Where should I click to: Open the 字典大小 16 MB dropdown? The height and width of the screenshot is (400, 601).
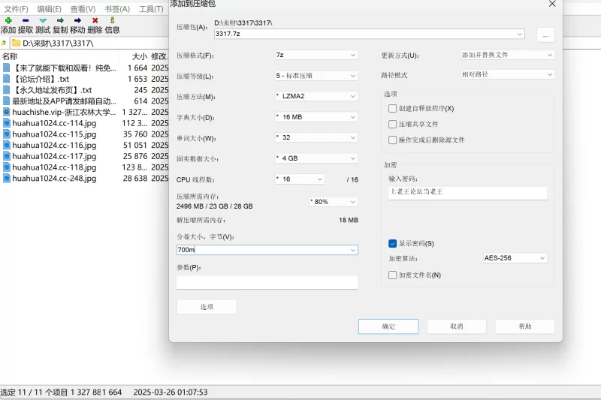point(316,117)
